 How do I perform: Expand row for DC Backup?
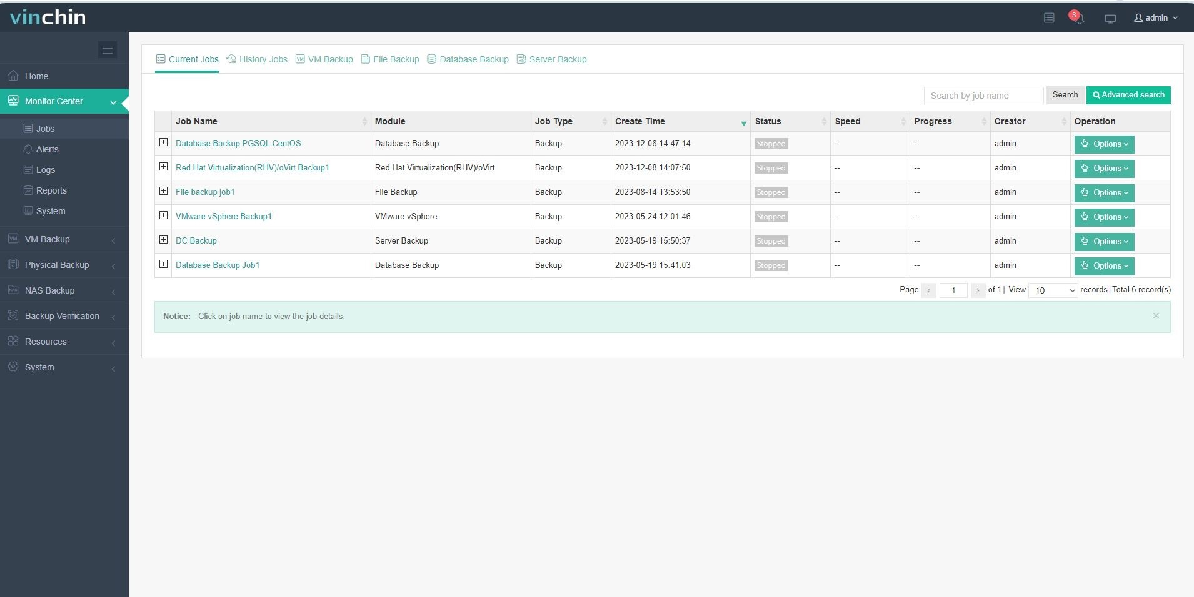[x=163, y=240]
